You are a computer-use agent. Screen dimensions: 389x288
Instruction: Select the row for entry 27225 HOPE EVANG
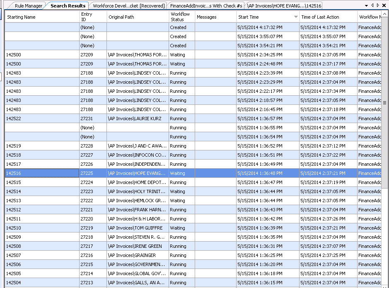click(137, 173)
